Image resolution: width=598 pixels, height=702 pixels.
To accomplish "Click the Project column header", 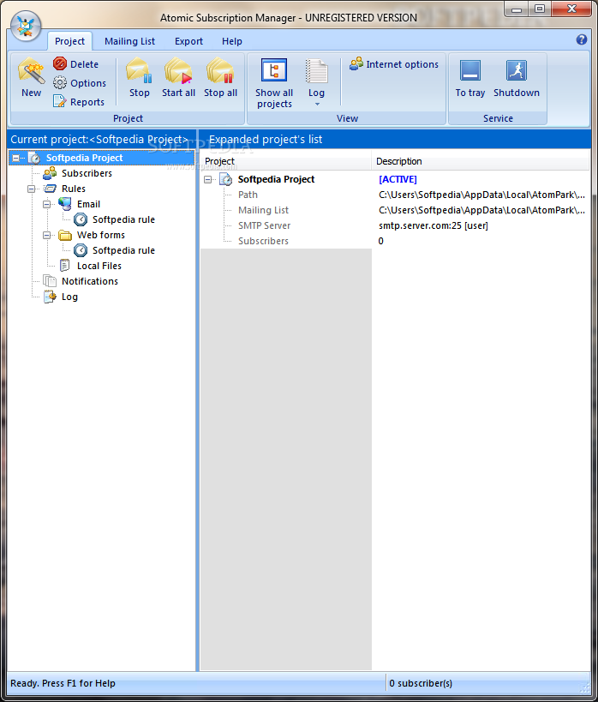I will coord(286,161).
